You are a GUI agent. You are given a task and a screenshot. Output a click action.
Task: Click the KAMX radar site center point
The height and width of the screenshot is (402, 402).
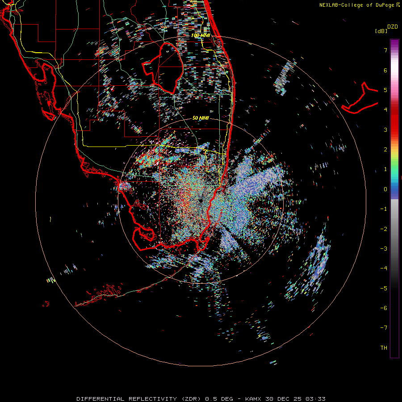[x=200, y=200]
